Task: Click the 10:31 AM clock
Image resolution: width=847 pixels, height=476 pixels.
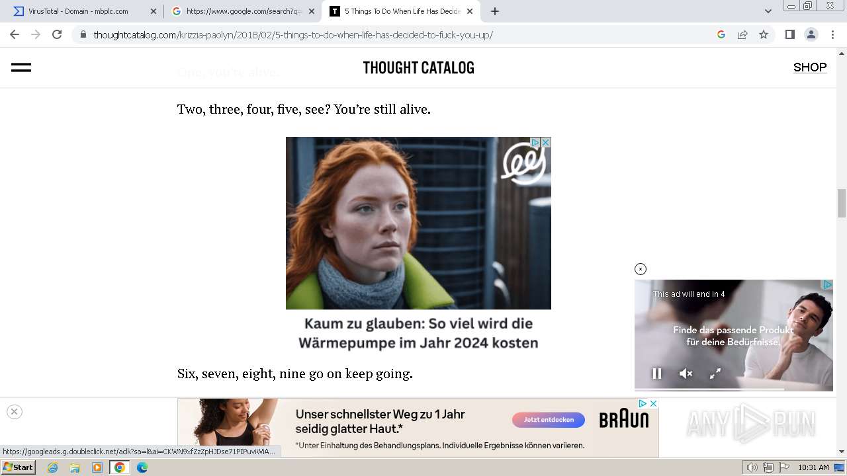Action: tap(814, 467)
